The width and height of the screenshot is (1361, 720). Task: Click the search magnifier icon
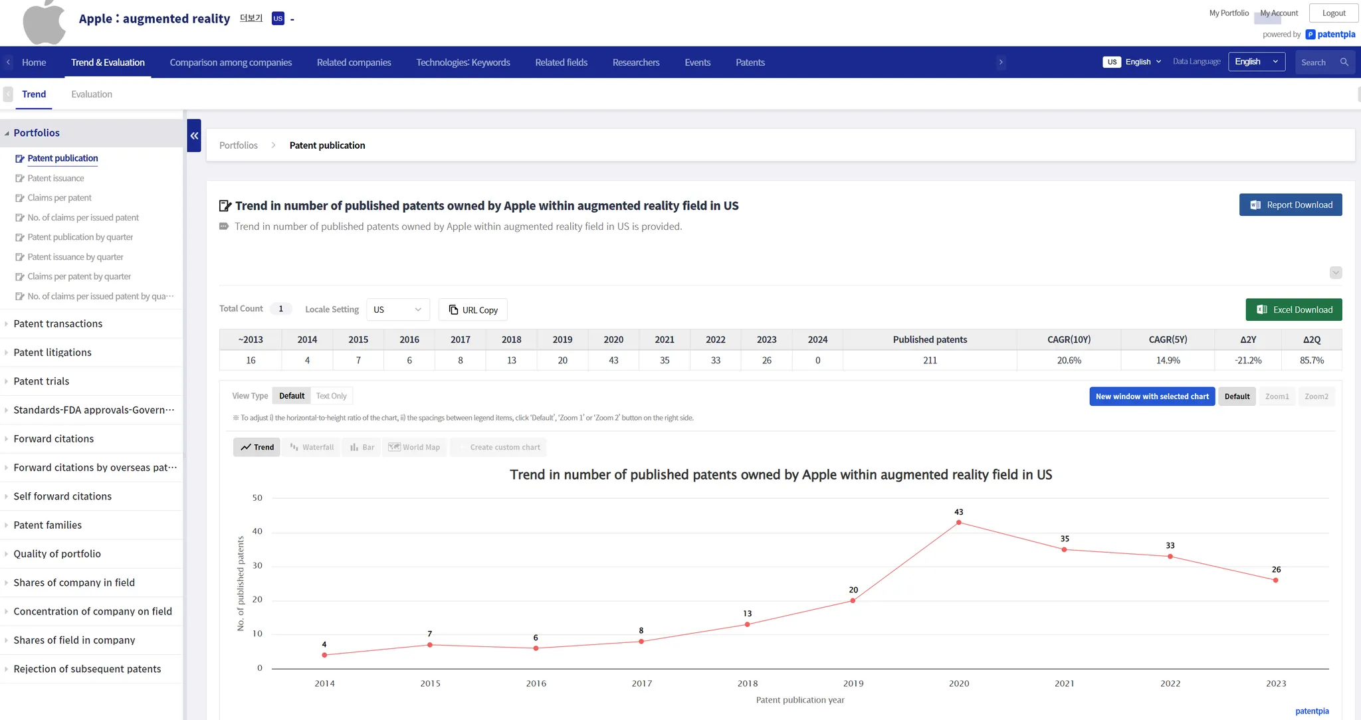pos(1344,62)
